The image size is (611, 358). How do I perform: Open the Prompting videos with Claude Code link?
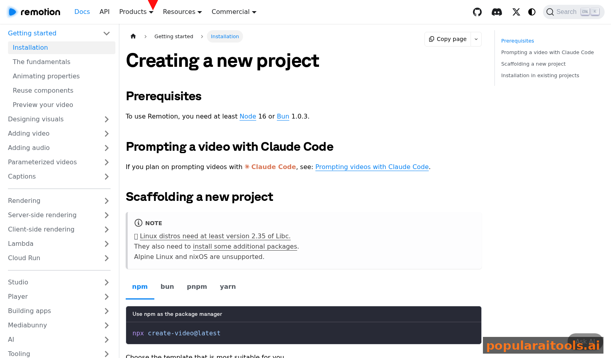(x=372, y=167)
